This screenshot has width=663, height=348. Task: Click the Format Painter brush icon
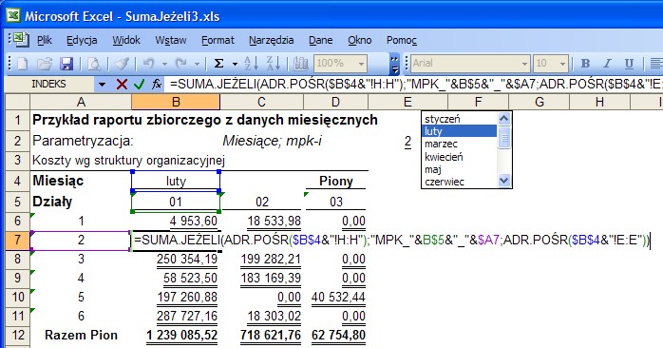point(123,64)
